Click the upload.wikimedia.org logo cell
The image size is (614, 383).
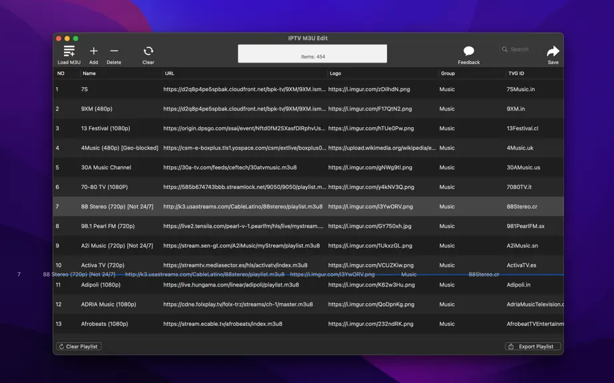(382, 148)
